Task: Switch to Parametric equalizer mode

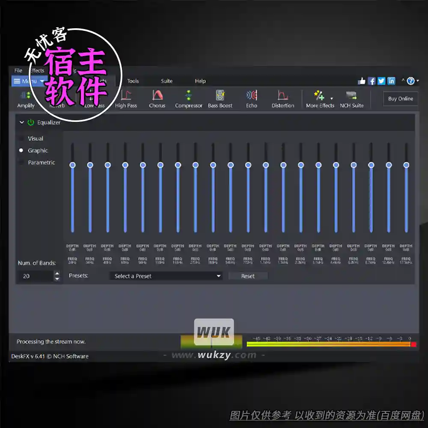Action: click(x=22, y=162)
